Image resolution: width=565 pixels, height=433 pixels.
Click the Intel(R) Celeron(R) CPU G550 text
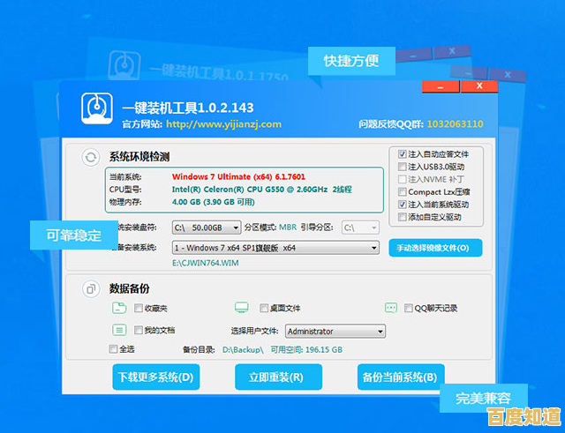[262, 190]
